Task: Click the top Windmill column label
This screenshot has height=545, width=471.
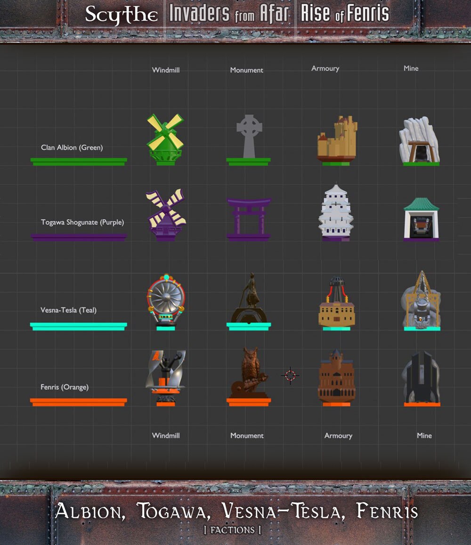Action: pos(166,70)
